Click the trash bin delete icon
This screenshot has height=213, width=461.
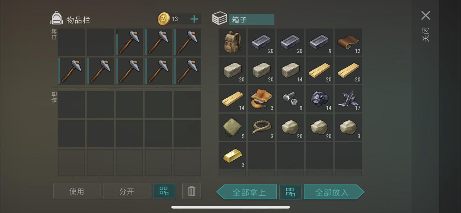pyautogui.click(x=192, y=191)
